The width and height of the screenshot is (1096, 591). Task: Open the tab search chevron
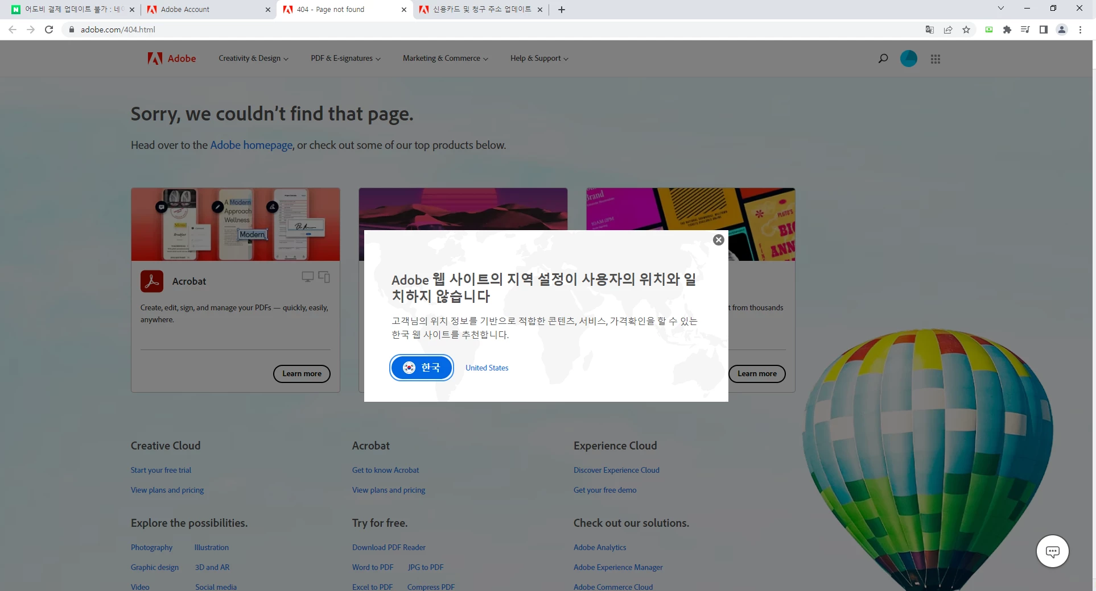[1001, 8]
